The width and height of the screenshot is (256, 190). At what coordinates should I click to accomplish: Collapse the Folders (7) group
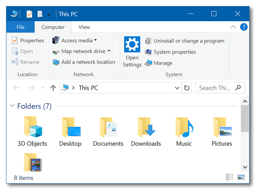[12, 106]
